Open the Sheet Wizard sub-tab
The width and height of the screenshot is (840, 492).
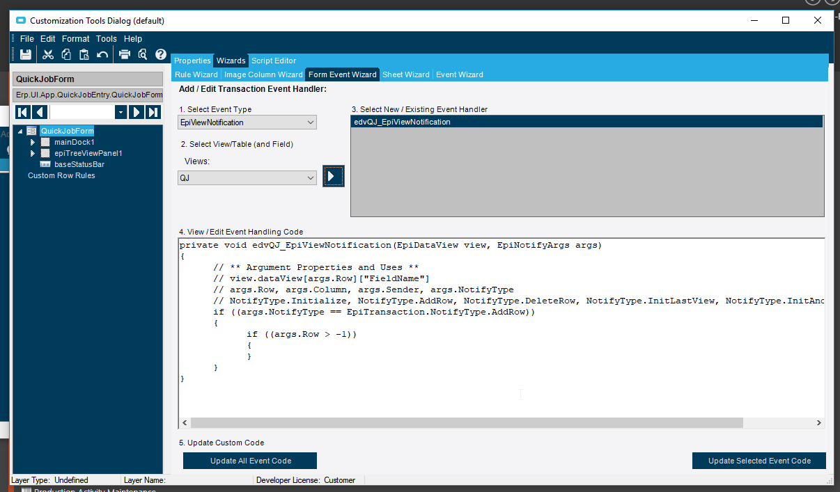pos(406,74)
